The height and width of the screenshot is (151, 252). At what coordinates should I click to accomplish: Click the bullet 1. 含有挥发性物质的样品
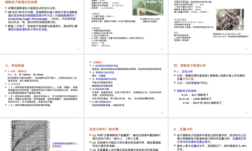105,66
